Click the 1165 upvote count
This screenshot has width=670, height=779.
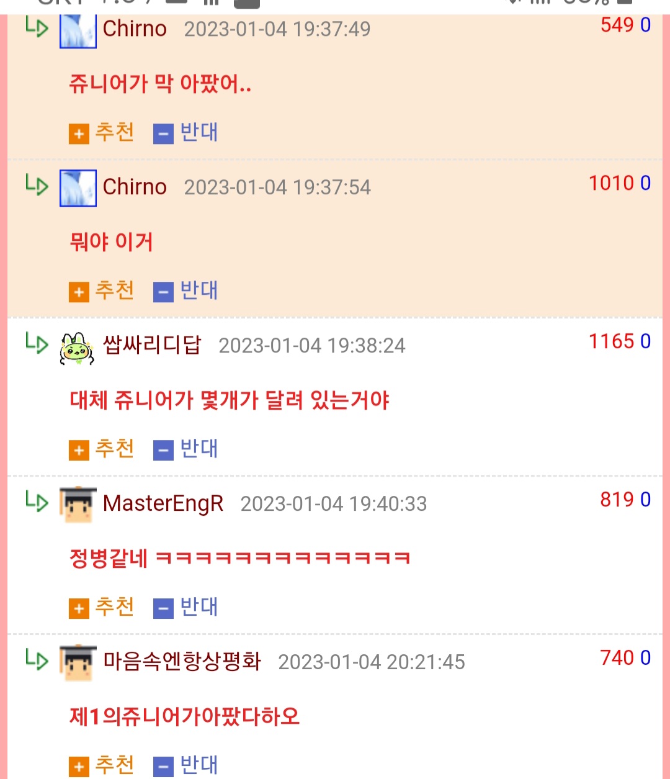point(611,341)
